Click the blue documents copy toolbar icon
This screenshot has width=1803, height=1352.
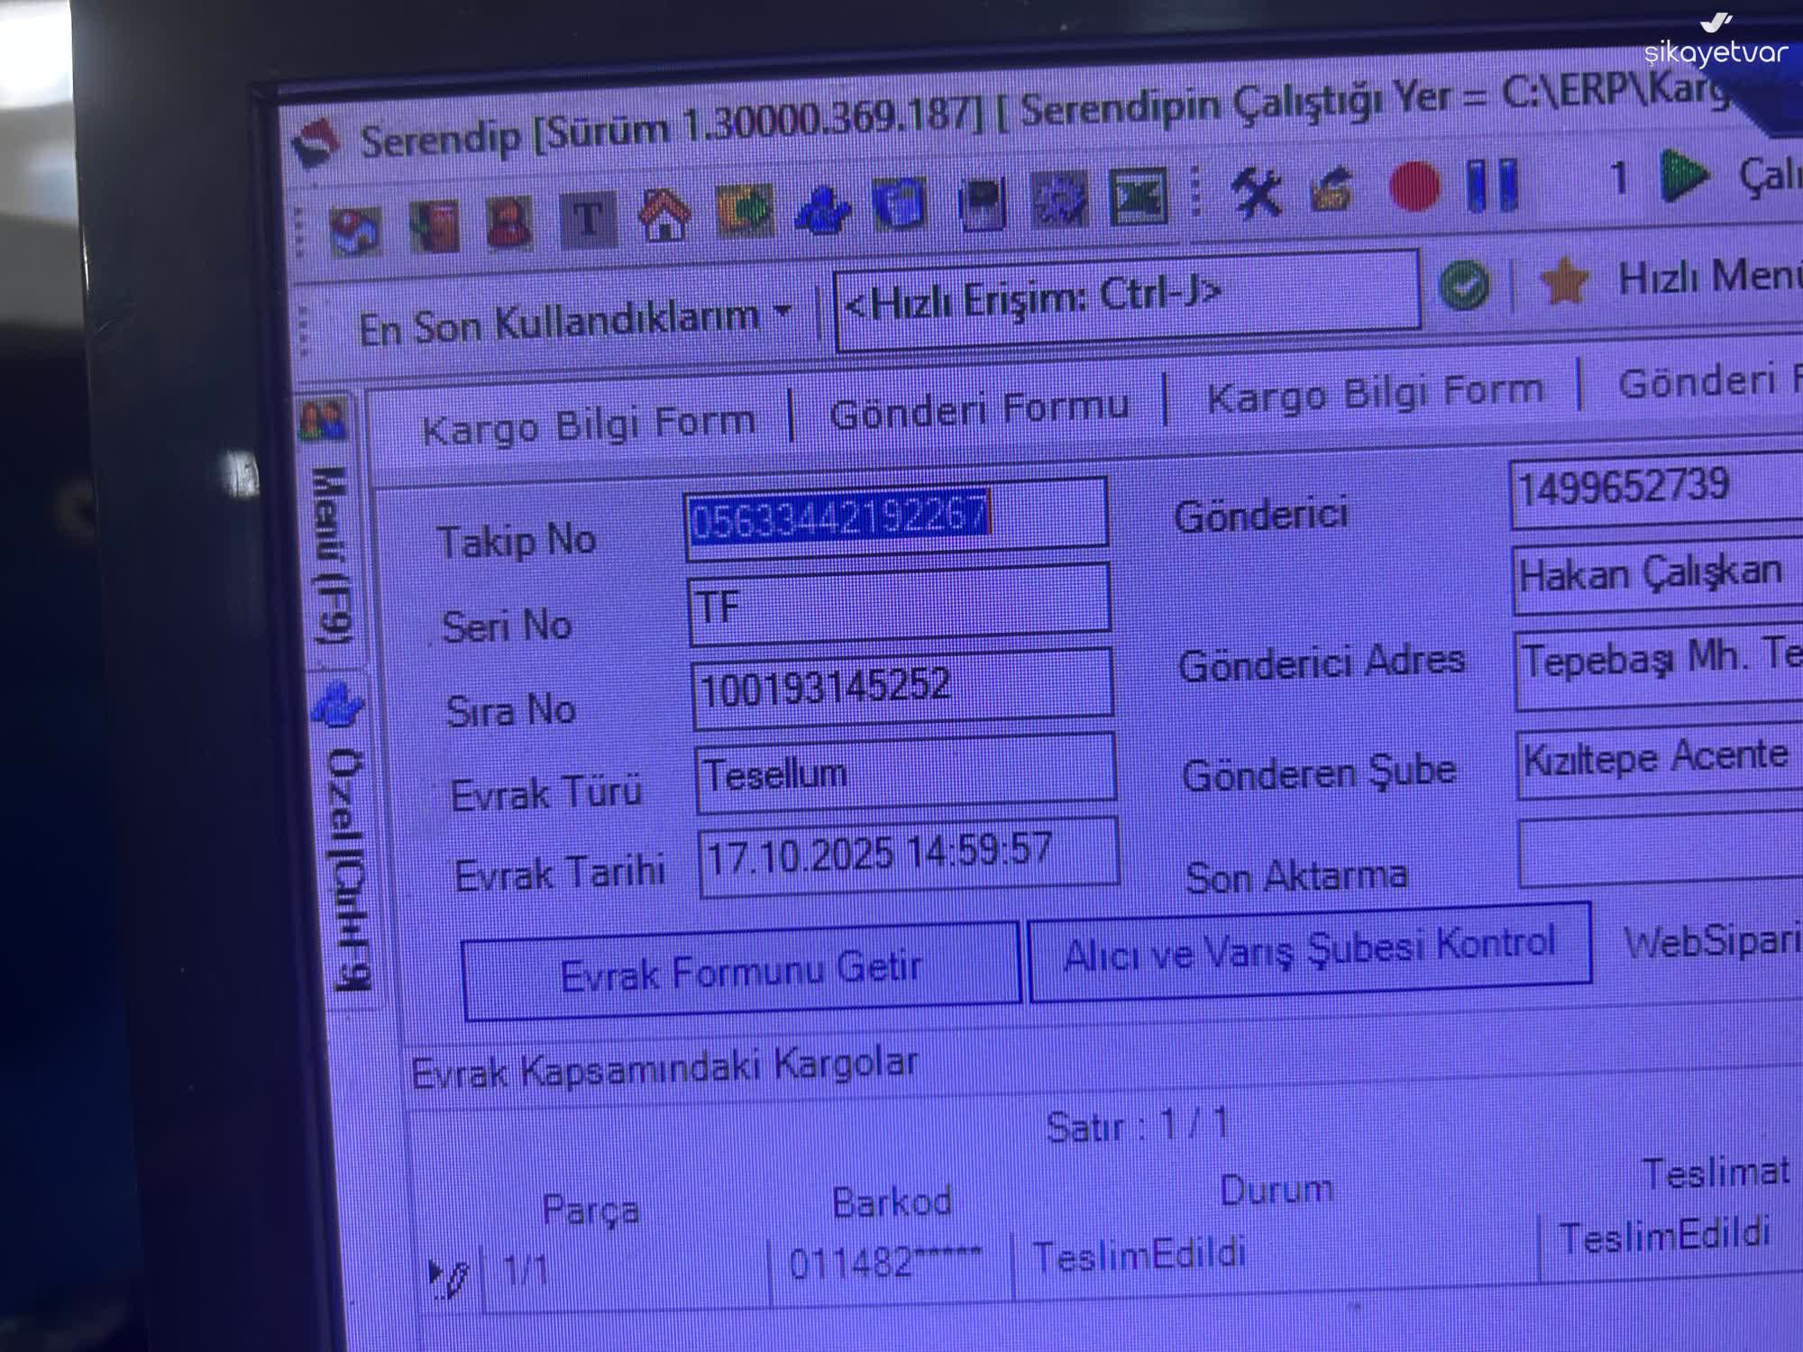click(x=900, y=205)
